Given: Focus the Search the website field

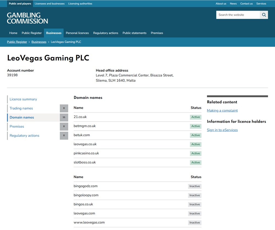Looking at the screenshot, I should (238, 15).
